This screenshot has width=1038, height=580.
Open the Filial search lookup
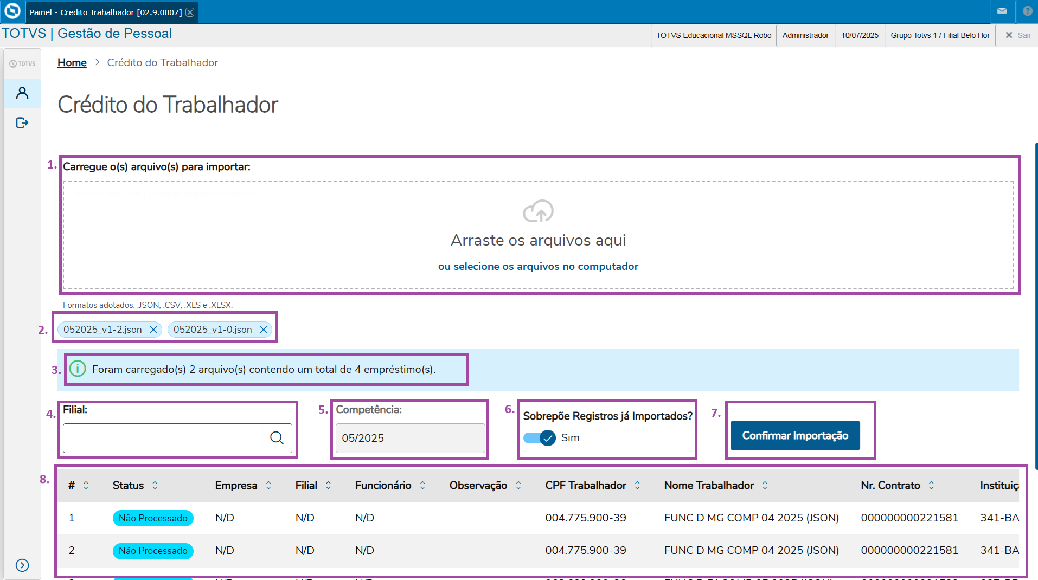pos(277,438)
